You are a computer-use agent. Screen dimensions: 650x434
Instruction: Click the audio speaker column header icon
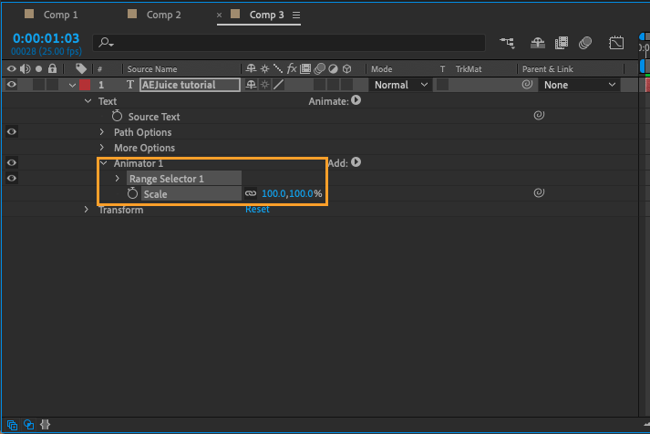pyautogui.click(x=25, y=68)
